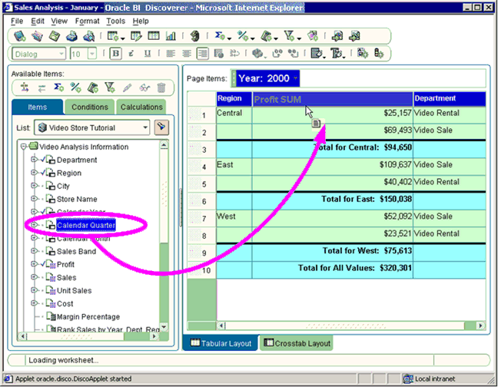Open the File menu
Viewport: 498px width, 387px height.
pos(17,21)
